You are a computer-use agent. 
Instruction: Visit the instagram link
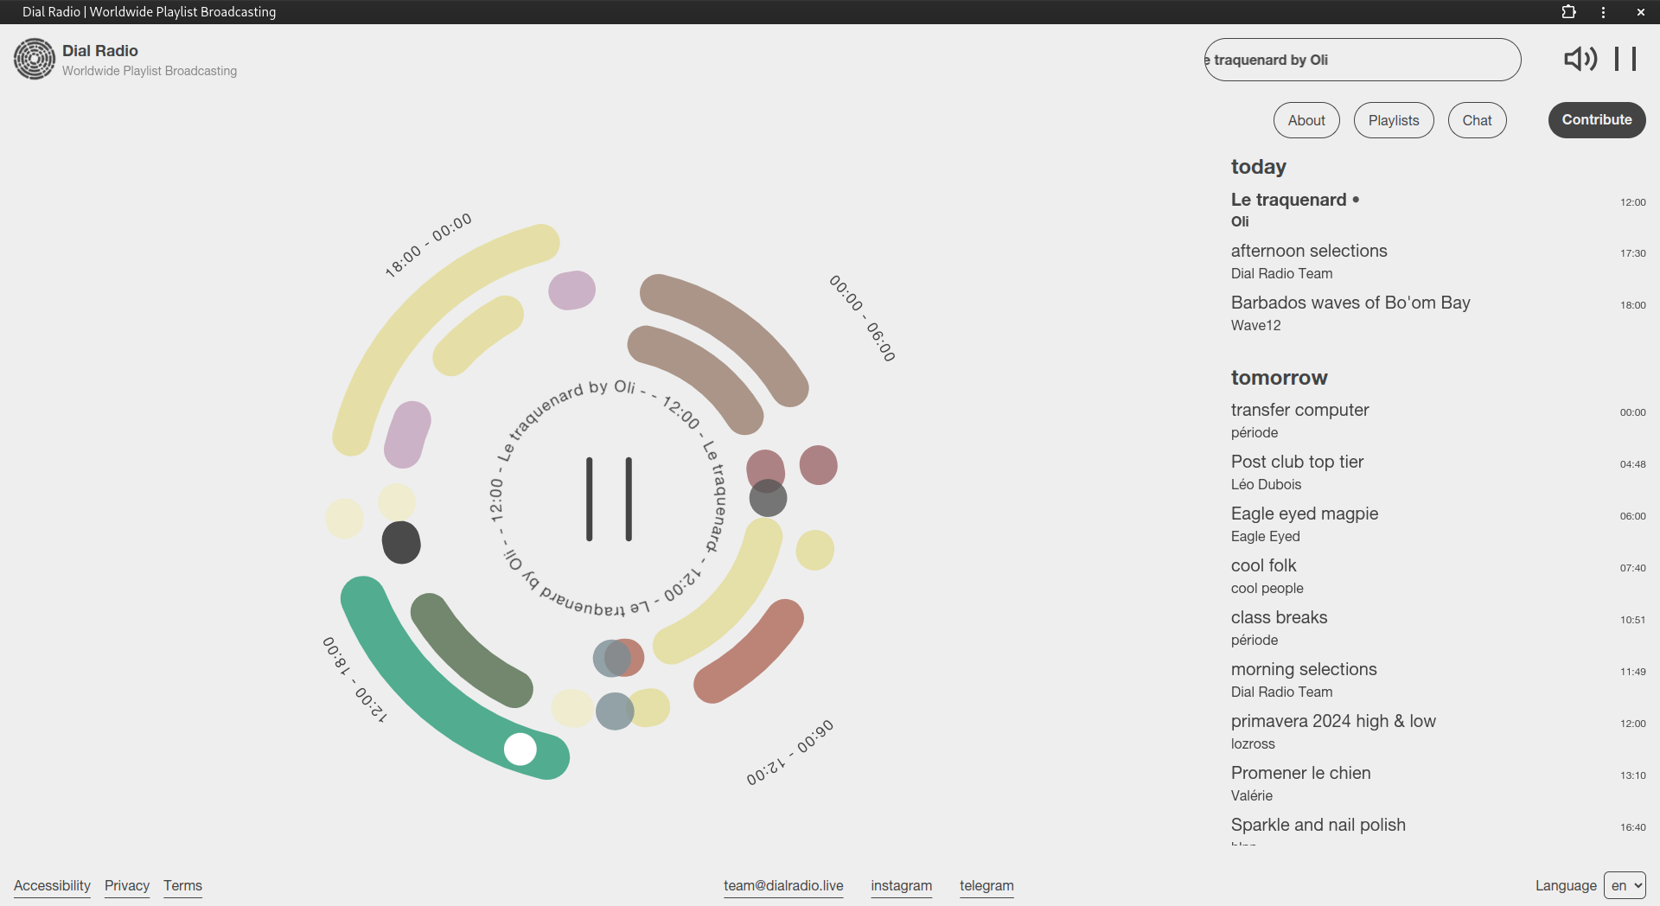pos(901,885)
